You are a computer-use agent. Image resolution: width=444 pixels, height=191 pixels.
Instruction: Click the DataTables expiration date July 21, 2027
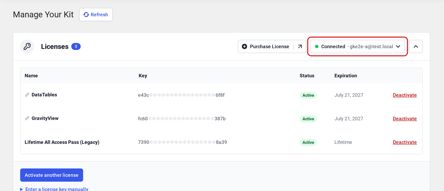point(349,95)
